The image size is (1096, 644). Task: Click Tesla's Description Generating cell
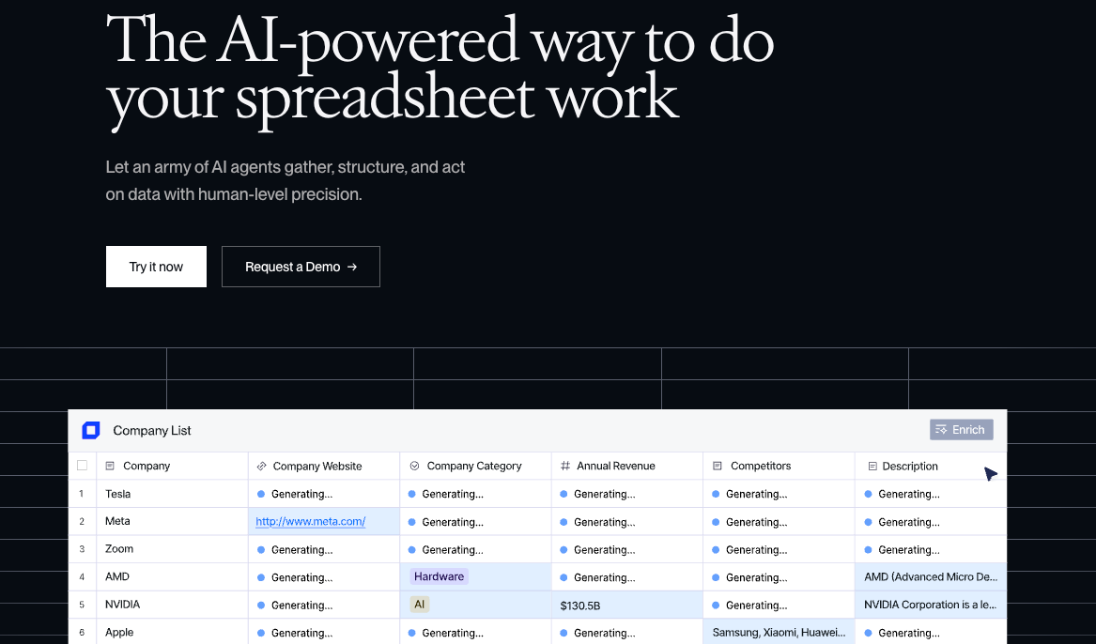(931, 493)
